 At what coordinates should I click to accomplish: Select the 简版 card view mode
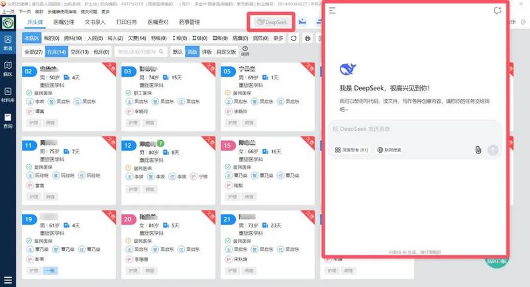[x=192, y=52]
